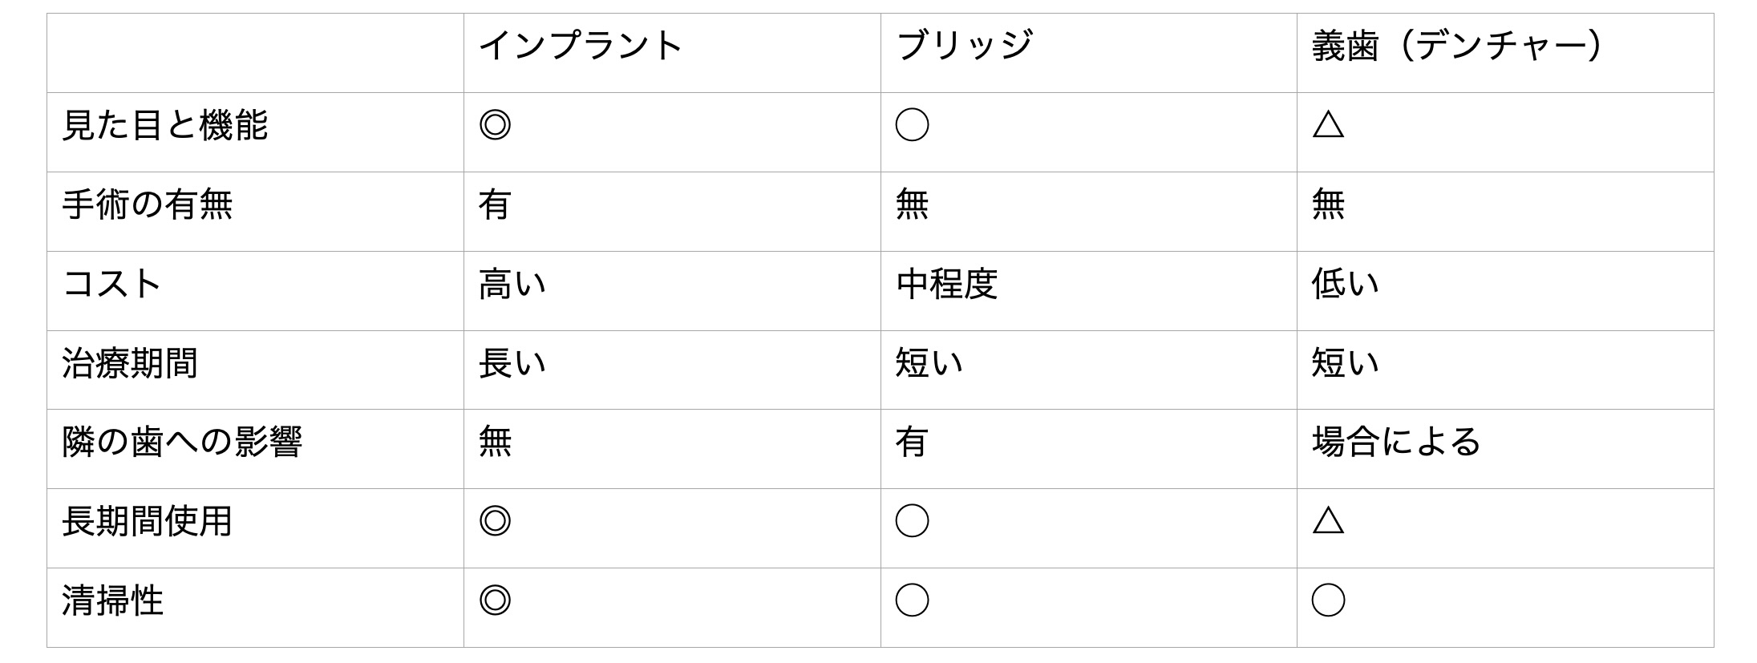Click the 高い cell under インプラント
1757x663 pixels.
(512, 284)
